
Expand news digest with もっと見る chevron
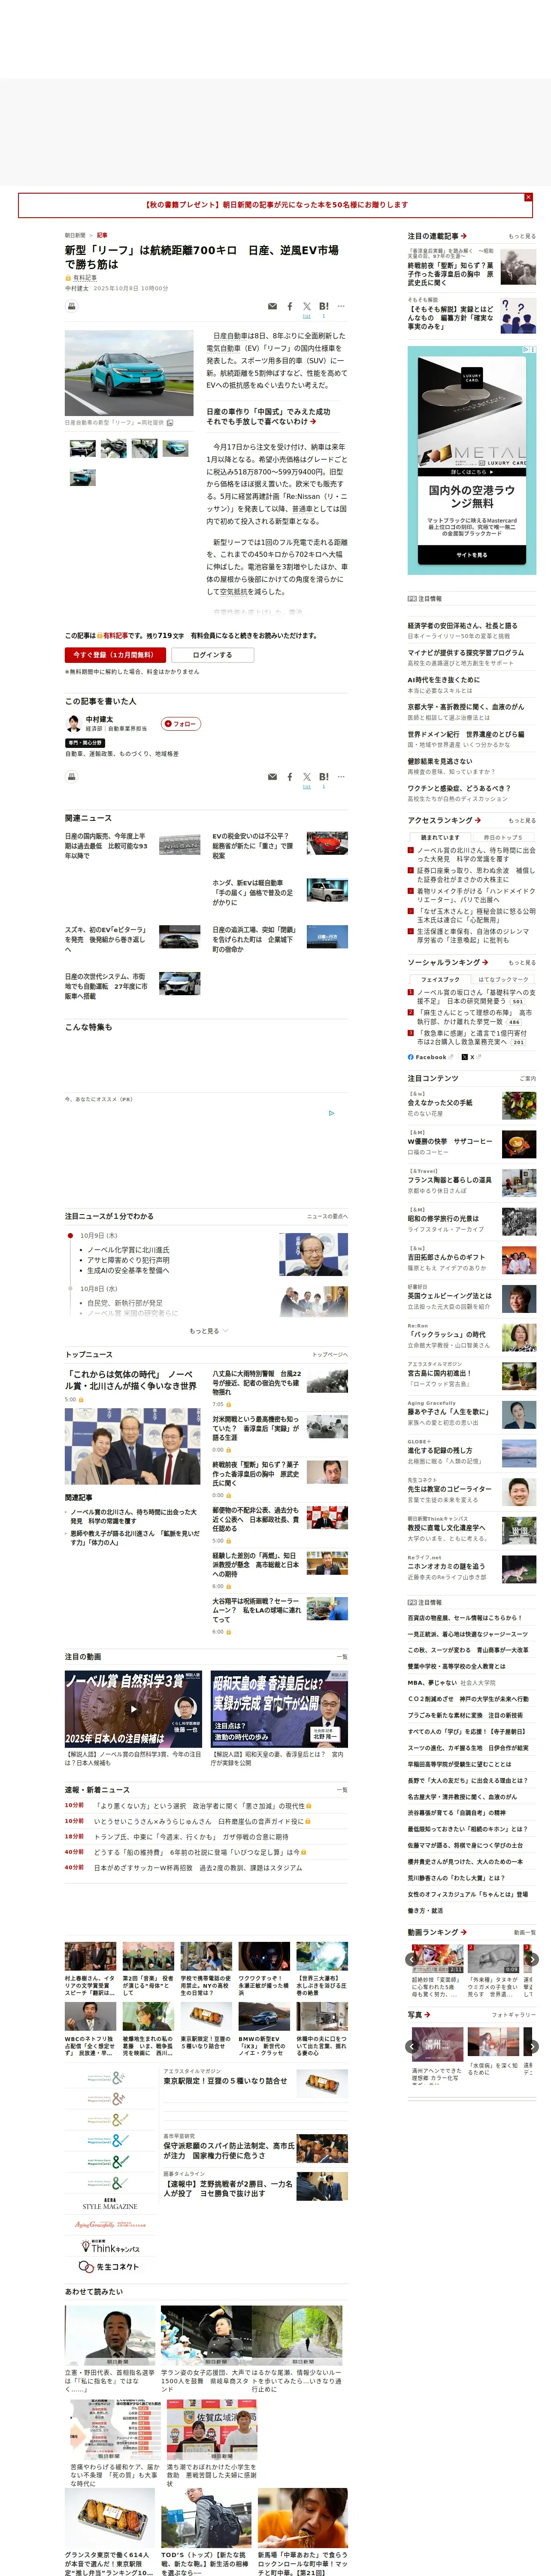(209, 1331)
